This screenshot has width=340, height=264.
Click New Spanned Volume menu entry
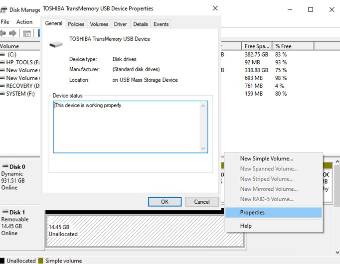[273, 169]
